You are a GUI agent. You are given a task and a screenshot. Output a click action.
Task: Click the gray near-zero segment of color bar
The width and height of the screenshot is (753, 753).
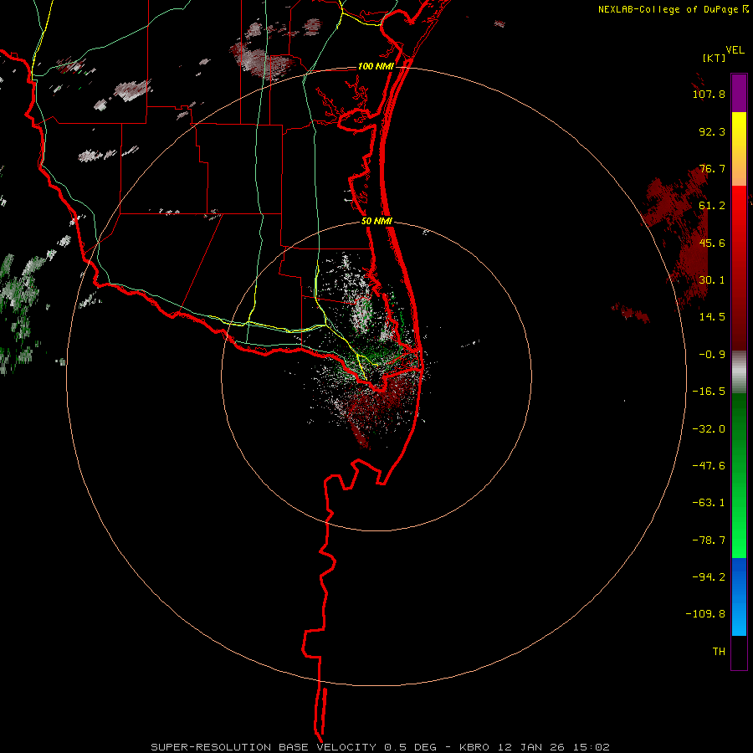[739, 372]
